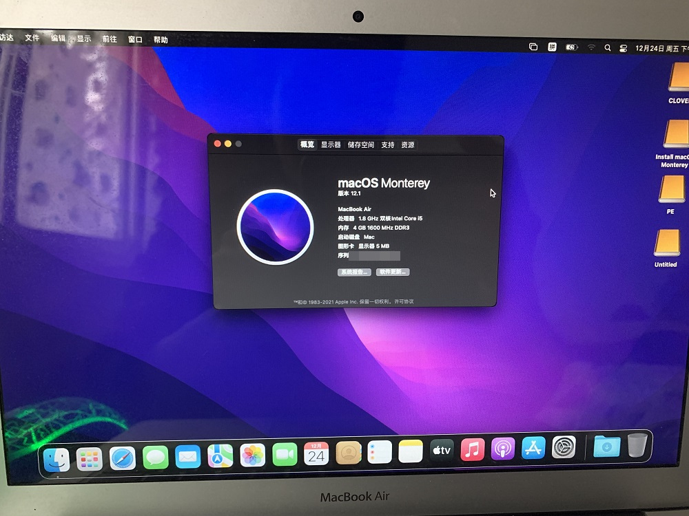This screenshot has width=689, height=516.
Task: Open the Downloads folder in the Dock
Action: tap(607, 447)
